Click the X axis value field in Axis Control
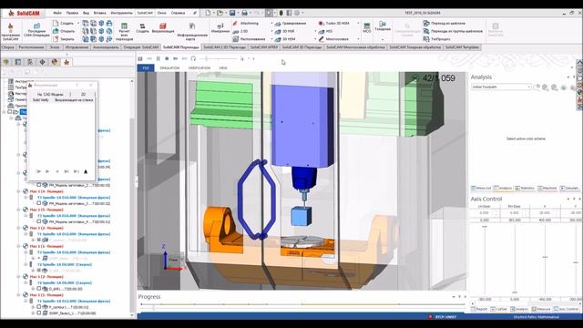Image resolution: width=583 pixels, height=328 pixels. [x=545, y=213]
